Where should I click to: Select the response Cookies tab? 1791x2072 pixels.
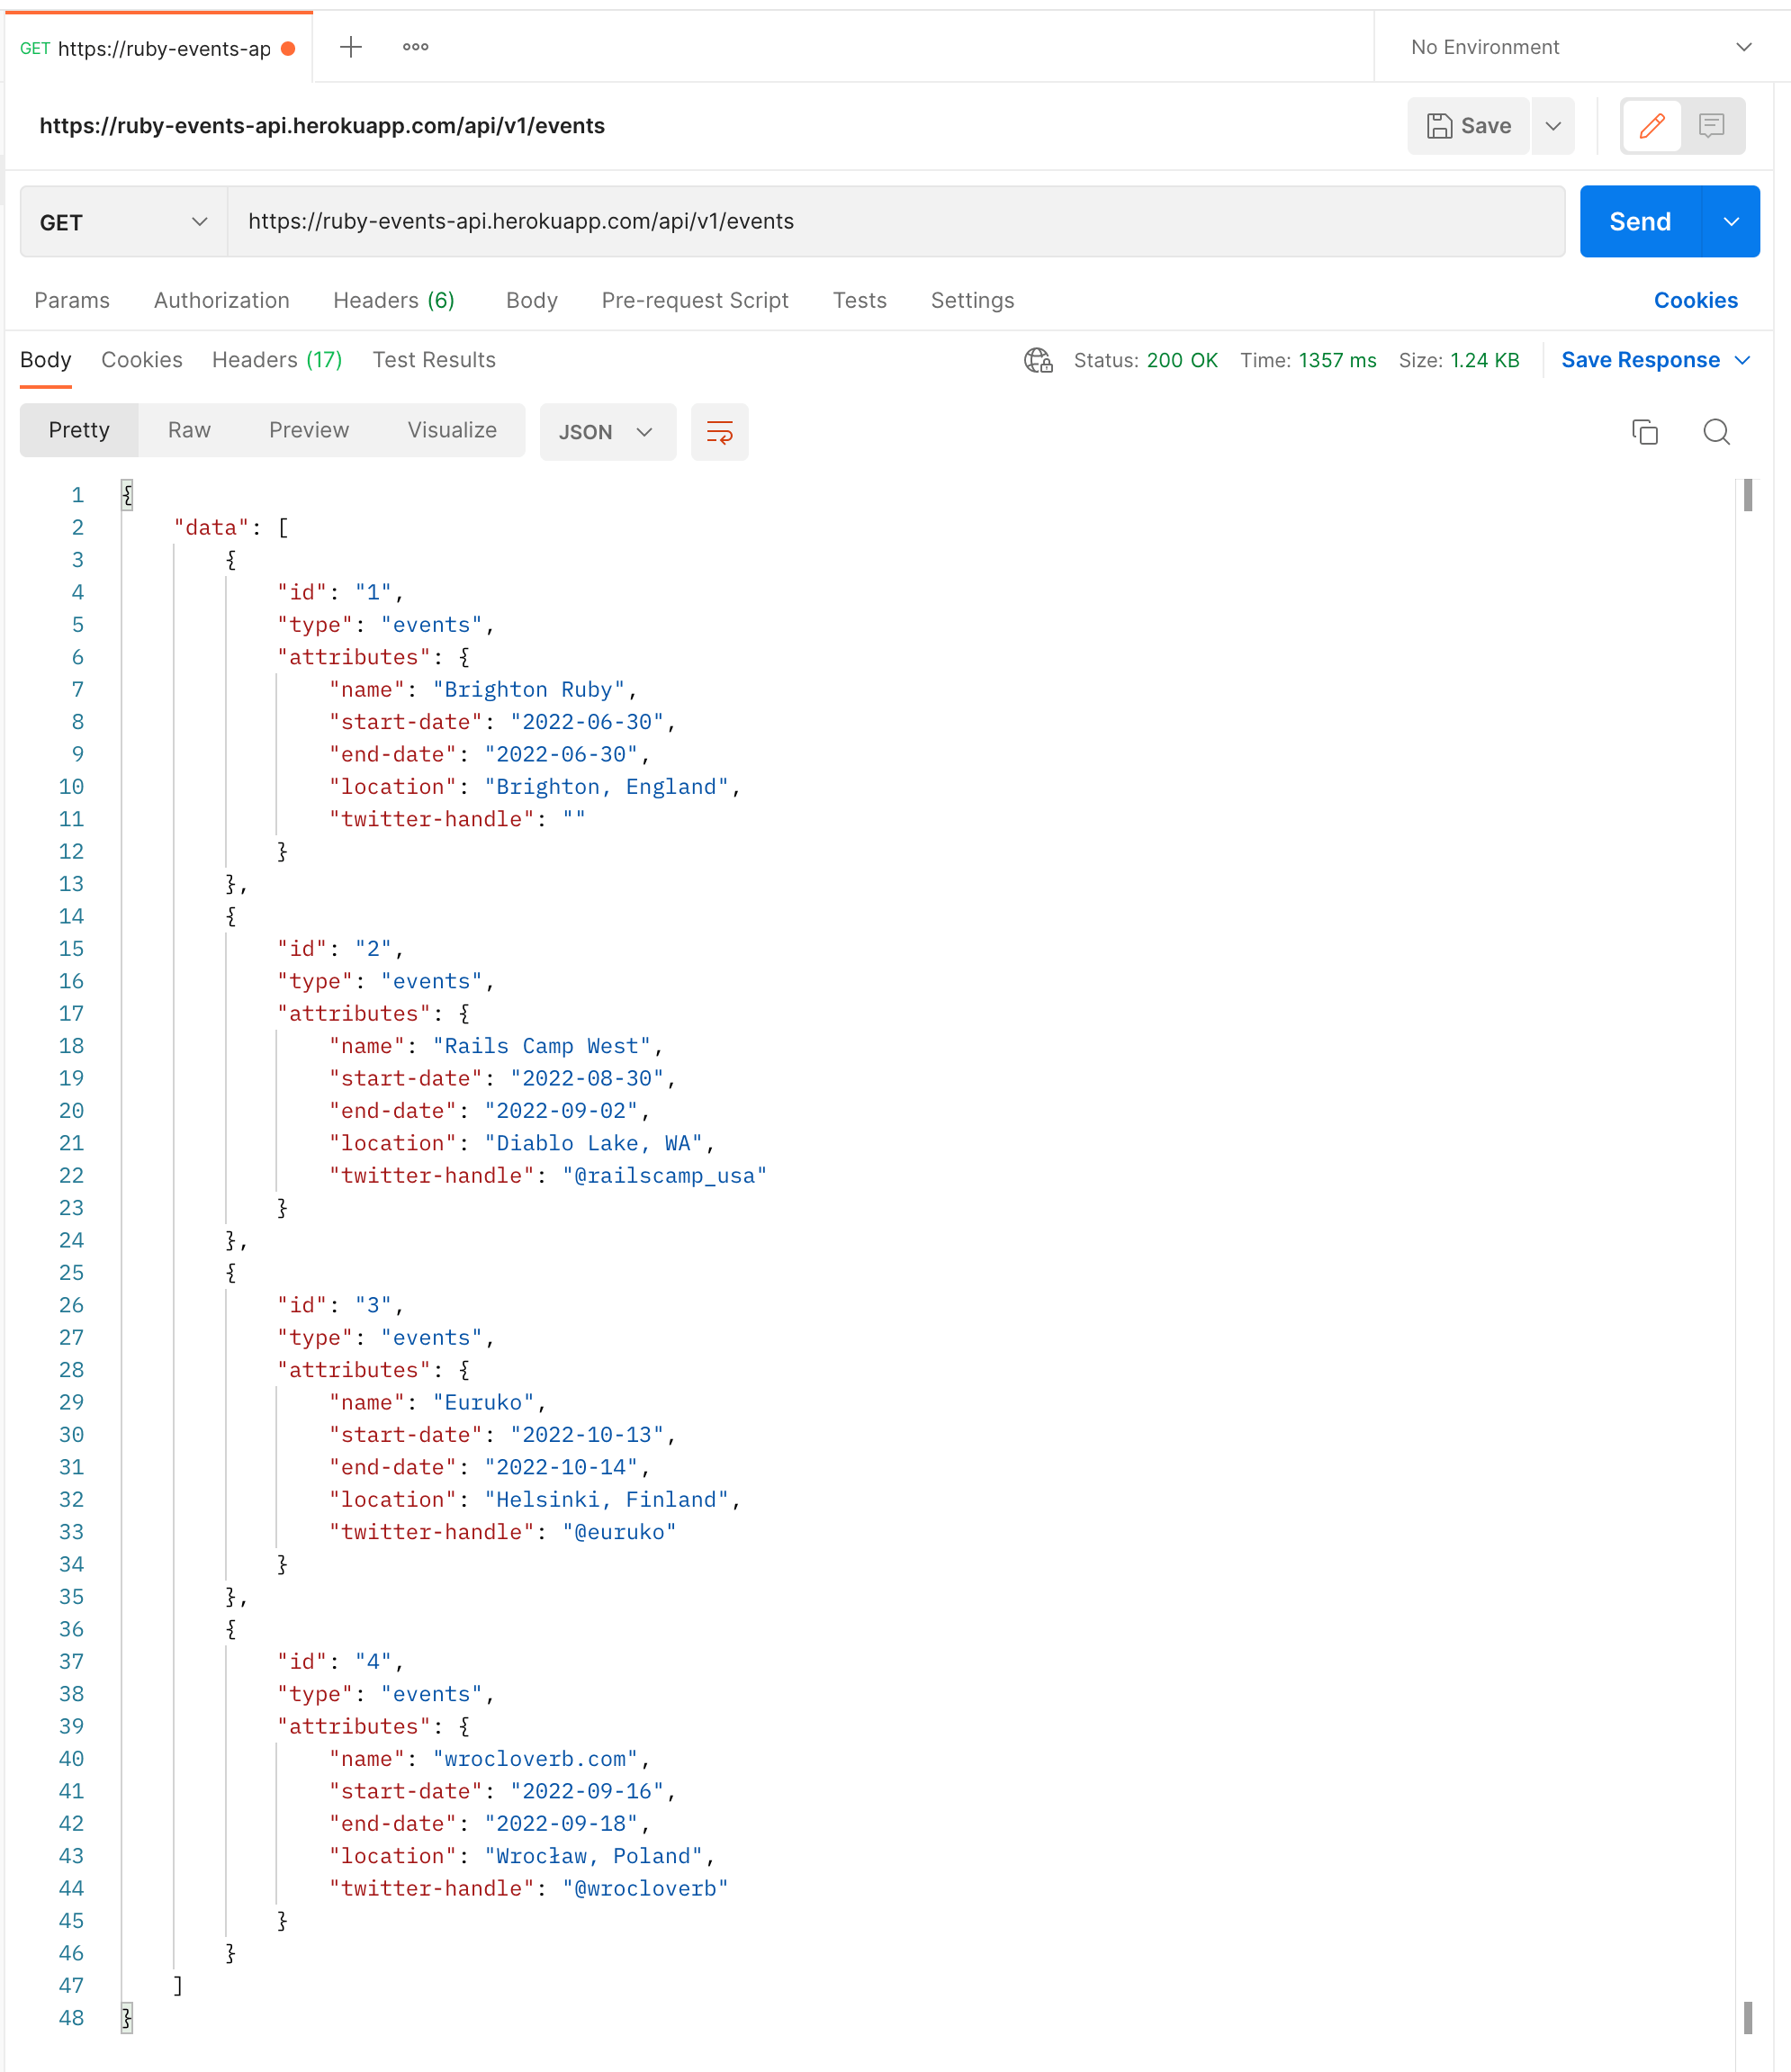[x=142, y=360]
